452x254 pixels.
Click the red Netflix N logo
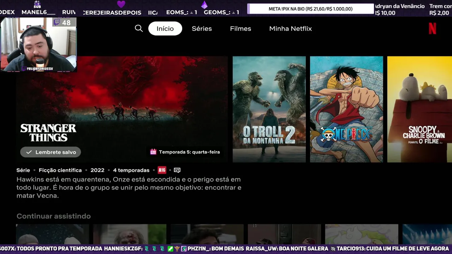[432, 29]
